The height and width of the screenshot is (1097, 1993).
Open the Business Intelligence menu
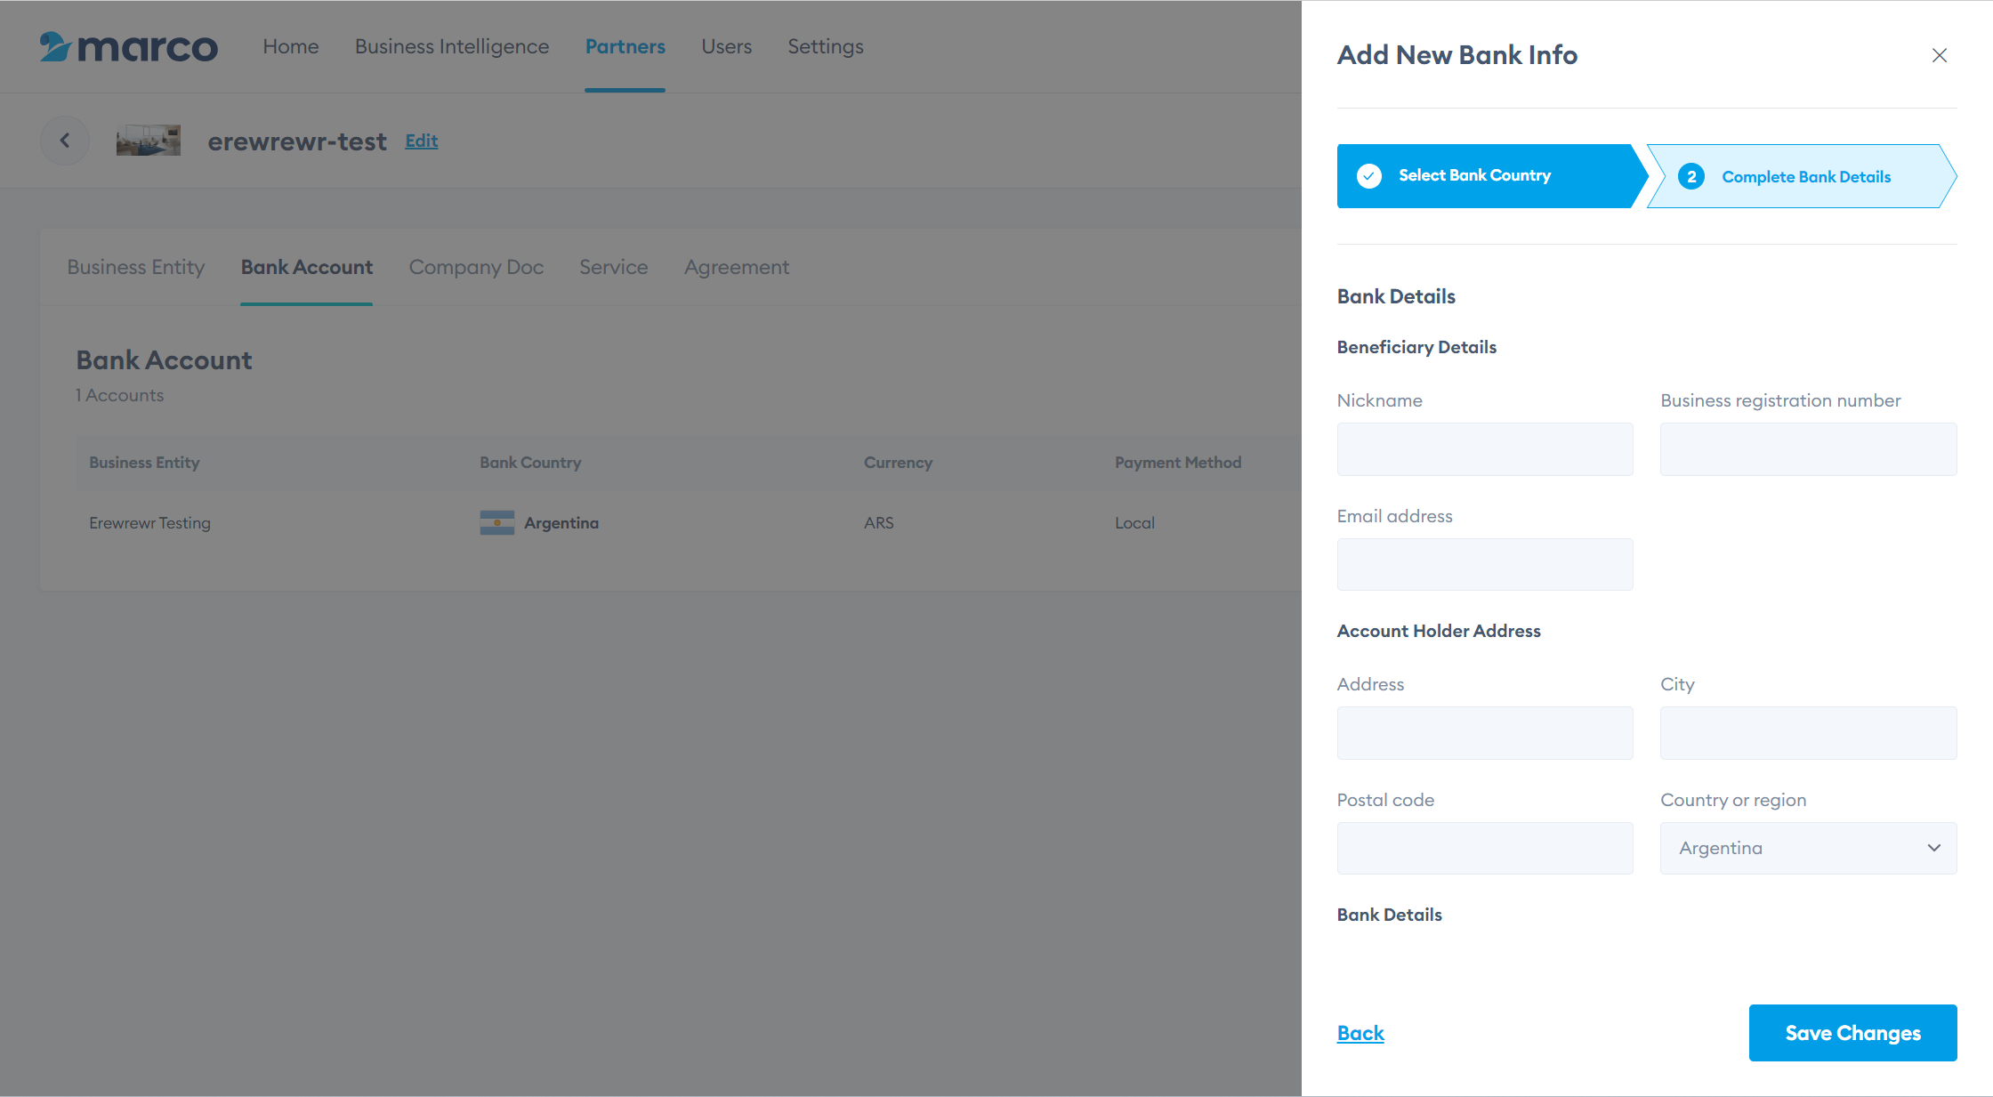click(x=452, y=47)
